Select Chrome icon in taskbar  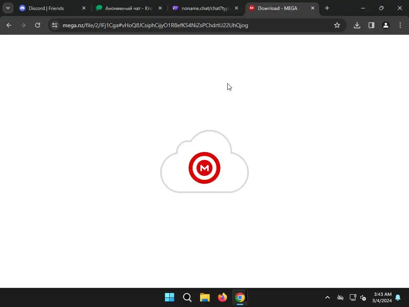(240, 297)
